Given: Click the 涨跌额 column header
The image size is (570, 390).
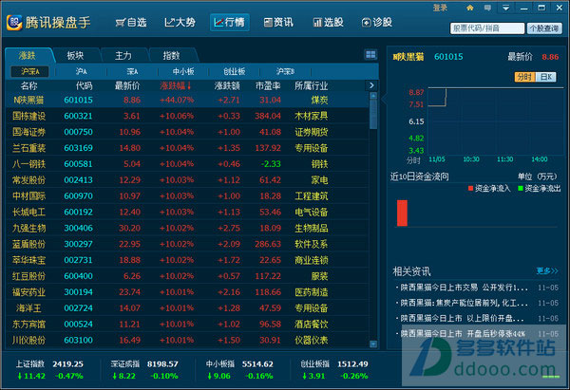Looking at the screenshot, I should coord(227,85).
